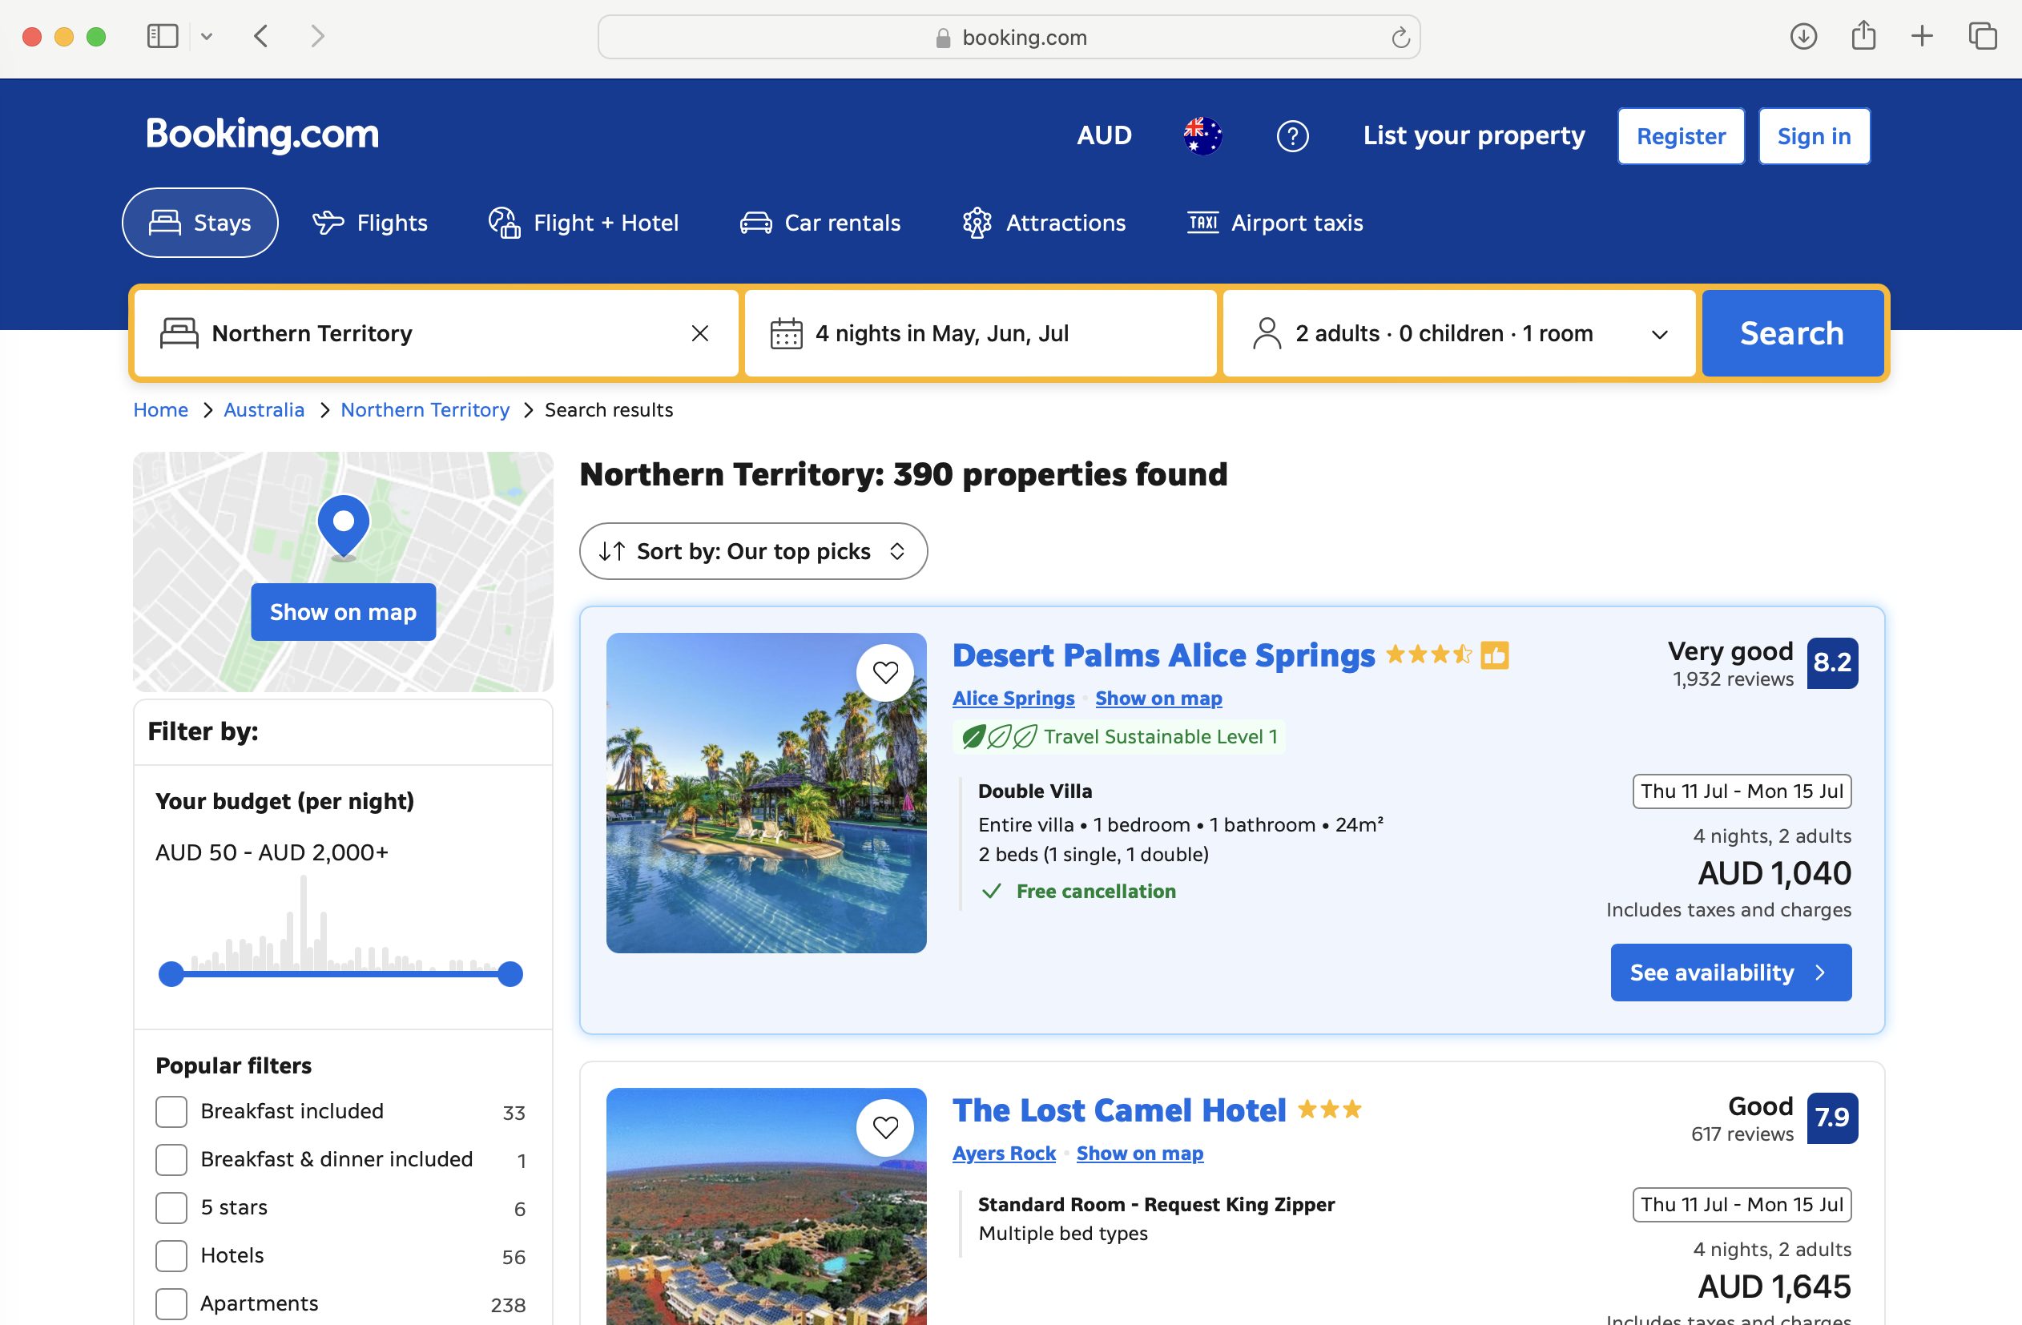Toggle Safari sidebar icon

coord(163,37)
